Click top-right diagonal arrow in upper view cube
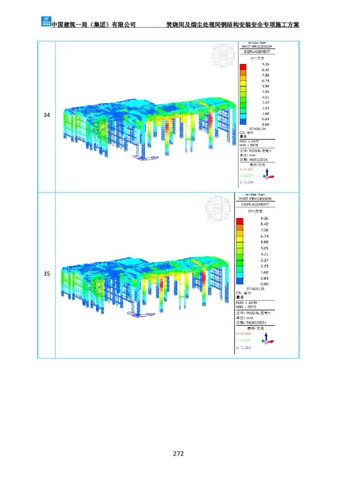 [x=231, y=48]
